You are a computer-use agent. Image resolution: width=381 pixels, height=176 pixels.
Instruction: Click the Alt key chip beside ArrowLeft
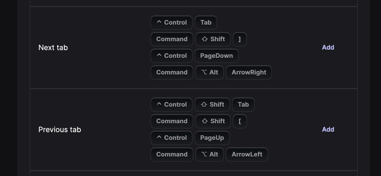click(x=209, y=154)
